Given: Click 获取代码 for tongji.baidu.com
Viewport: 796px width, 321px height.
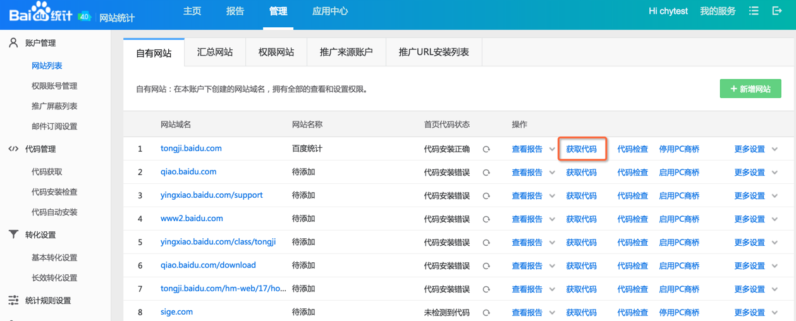Looking at the screenshot, I should [x=581, y=150].
